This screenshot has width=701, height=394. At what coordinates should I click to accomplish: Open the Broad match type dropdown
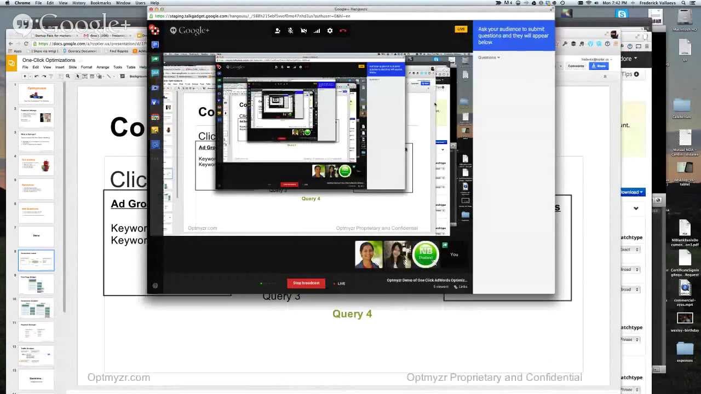[630, 269]
